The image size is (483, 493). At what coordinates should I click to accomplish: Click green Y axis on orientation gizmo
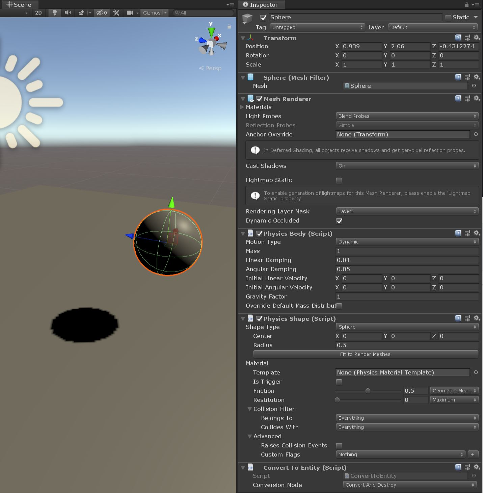(211, 31)
